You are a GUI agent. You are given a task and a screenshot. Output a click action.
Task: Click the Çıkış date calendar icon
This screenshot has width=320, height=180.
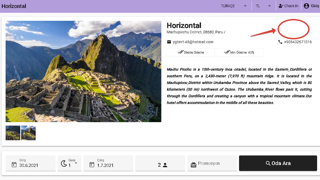(92, 165)
